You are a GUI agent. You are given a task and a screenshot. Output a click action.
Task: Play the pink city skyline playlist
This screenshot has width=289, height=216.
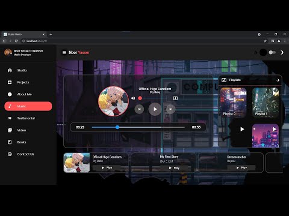pos(275,129)
